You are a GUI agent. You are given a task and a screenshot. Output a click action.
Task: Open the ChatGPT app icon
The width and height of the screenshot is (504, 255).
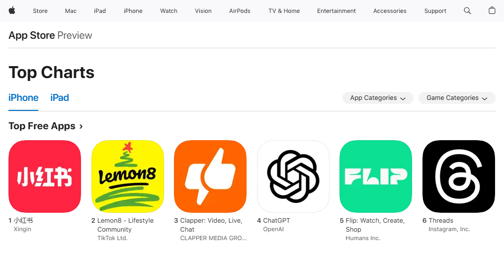pyautogui.click(x=293, y=176)
